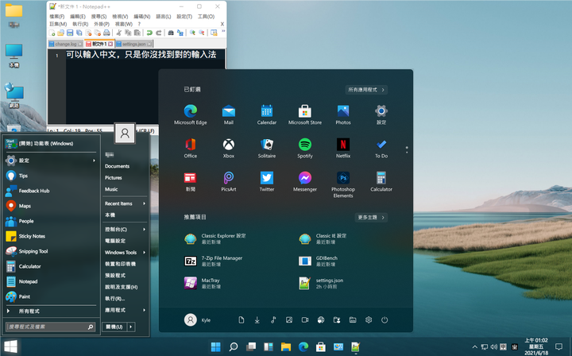Click the Music folder icon in Start footer
The image size is (572, 356).
click(273, 320)
